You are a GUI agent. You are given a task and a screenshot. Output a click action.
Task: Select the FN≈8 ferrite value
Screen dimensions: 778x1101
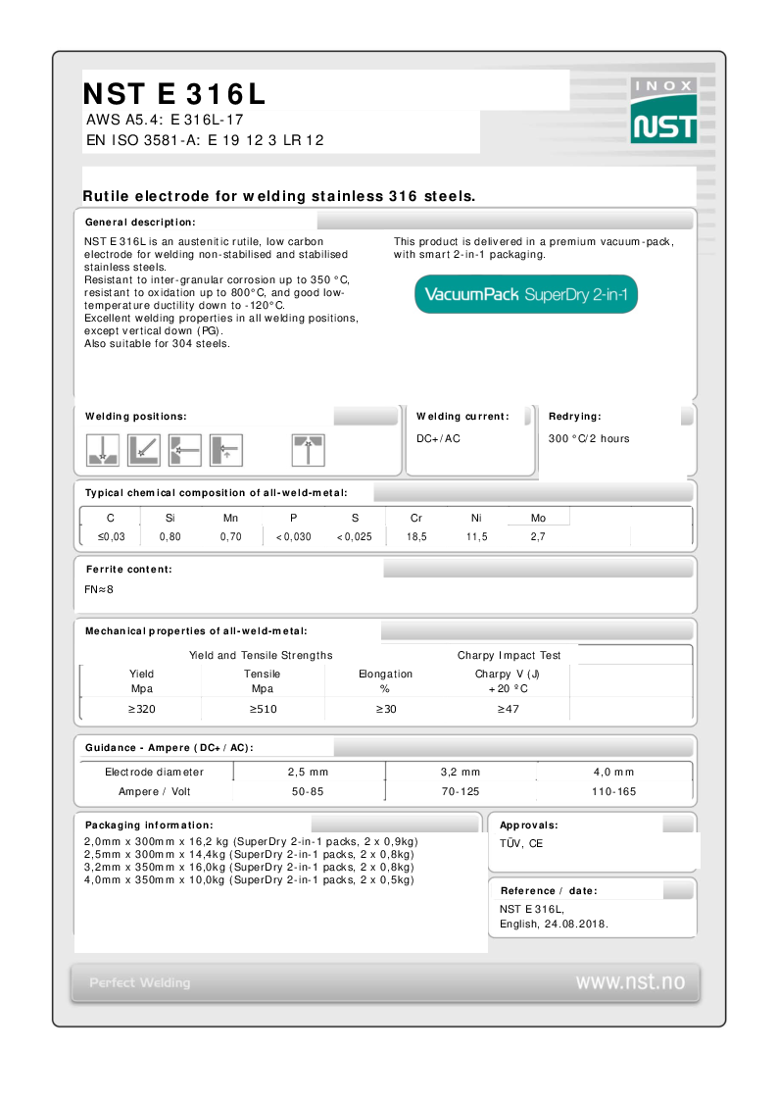click(99, 590)
